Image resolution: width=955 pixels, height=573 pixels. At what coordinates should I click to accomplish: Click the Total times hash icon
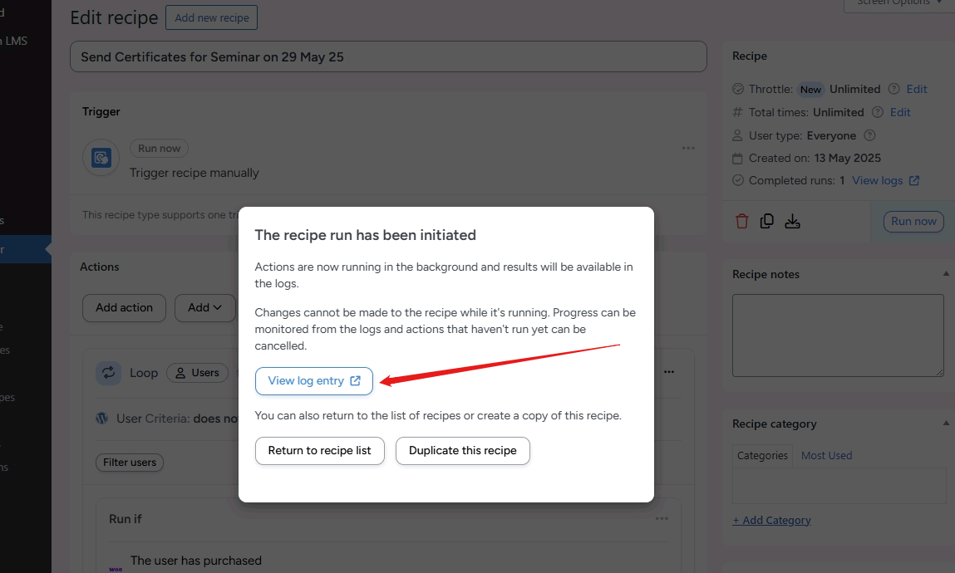(x=737, y=112)
